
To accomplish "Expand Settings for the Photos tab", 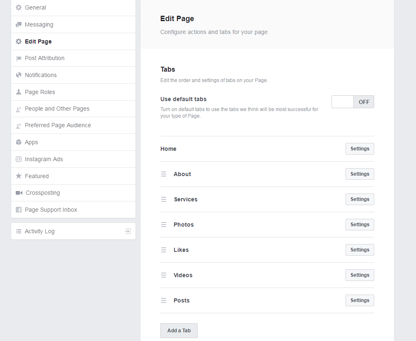I will (360, 225).
